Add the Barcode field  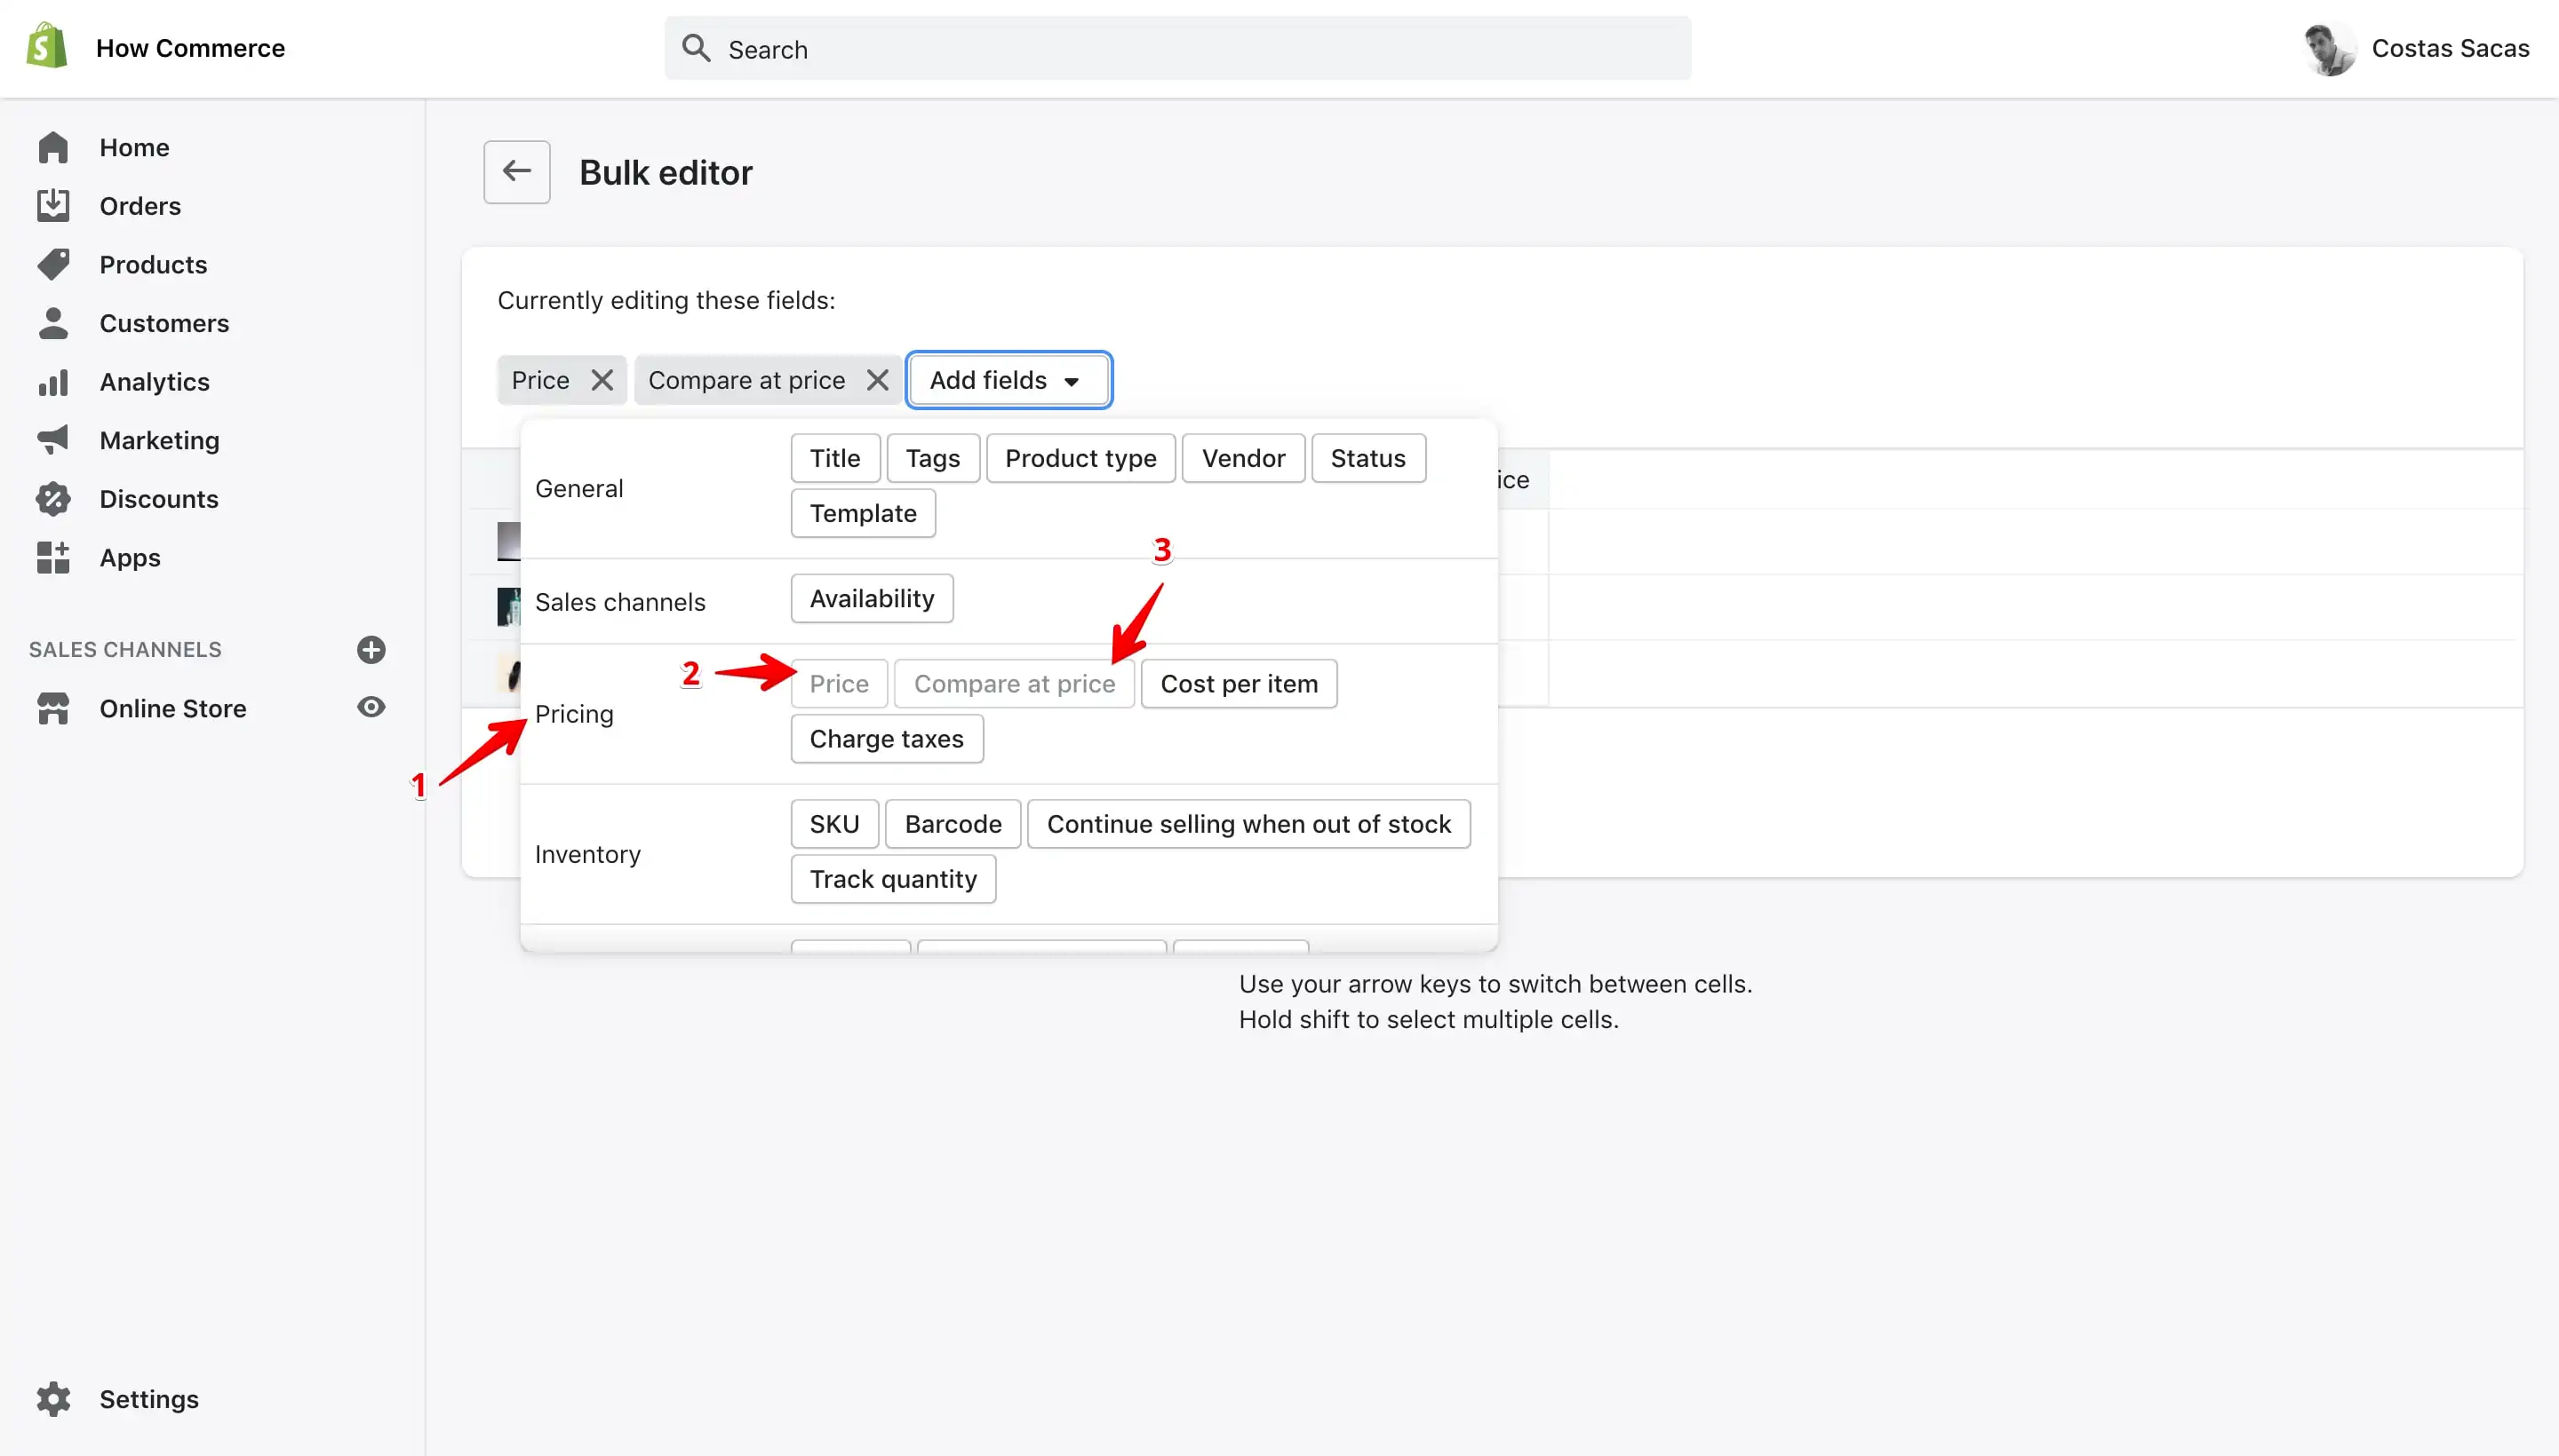click(x=953, y=824)
